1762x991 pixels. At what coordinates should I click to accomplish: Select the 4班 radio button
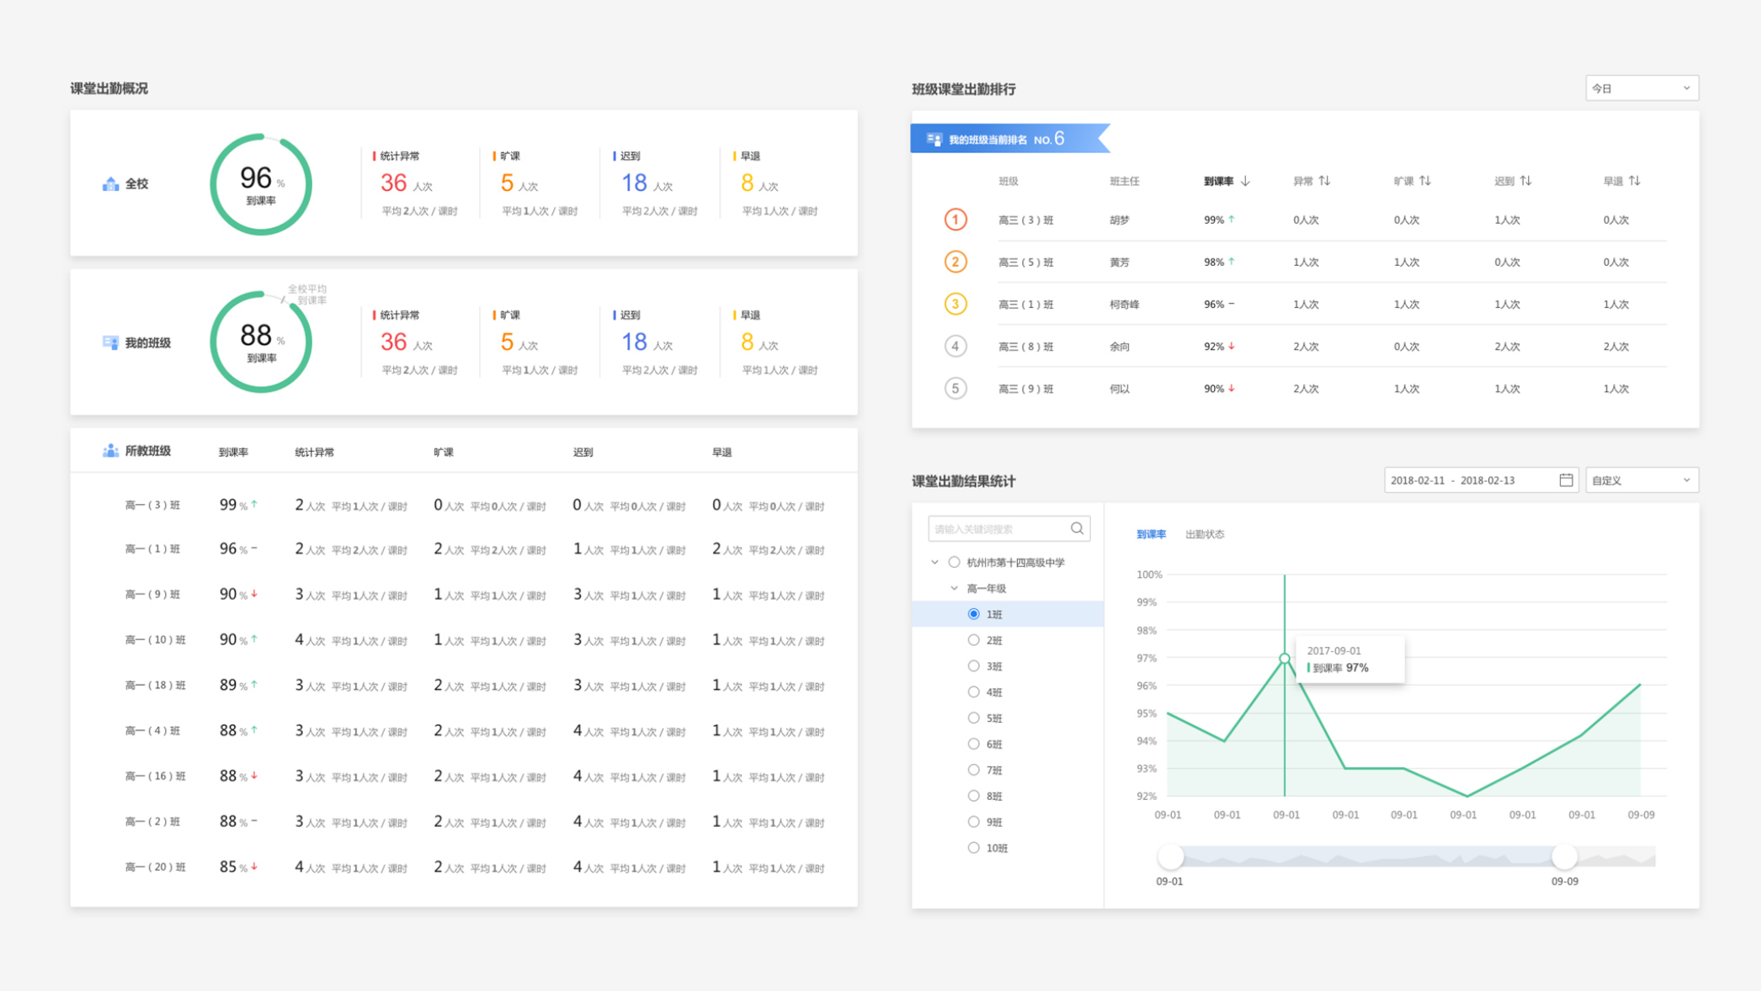tap(973, 692)
